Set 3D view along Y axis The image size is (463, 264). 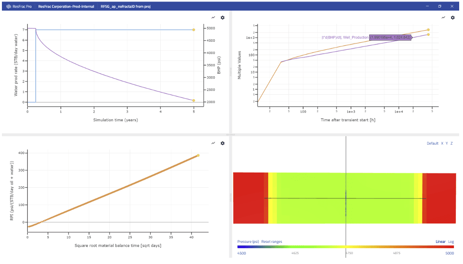tap(447, 143)
